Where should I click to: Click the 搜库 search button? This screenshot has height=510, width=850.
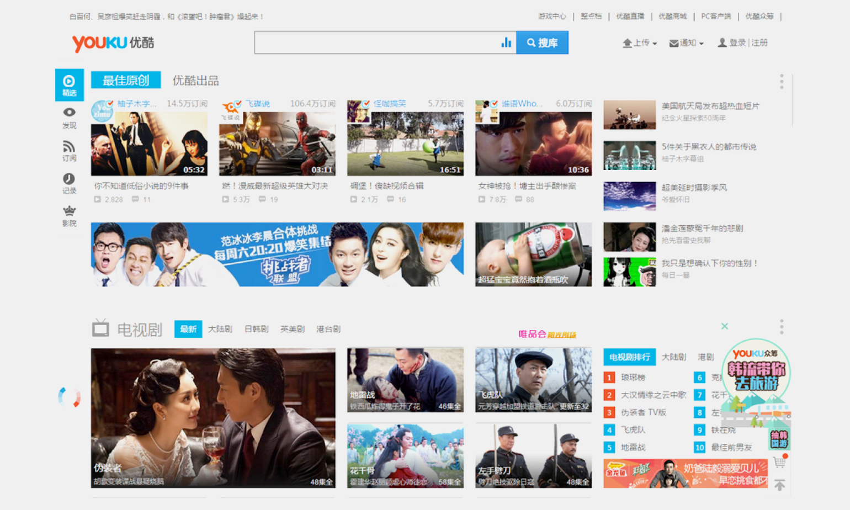(x=542, y=42)
